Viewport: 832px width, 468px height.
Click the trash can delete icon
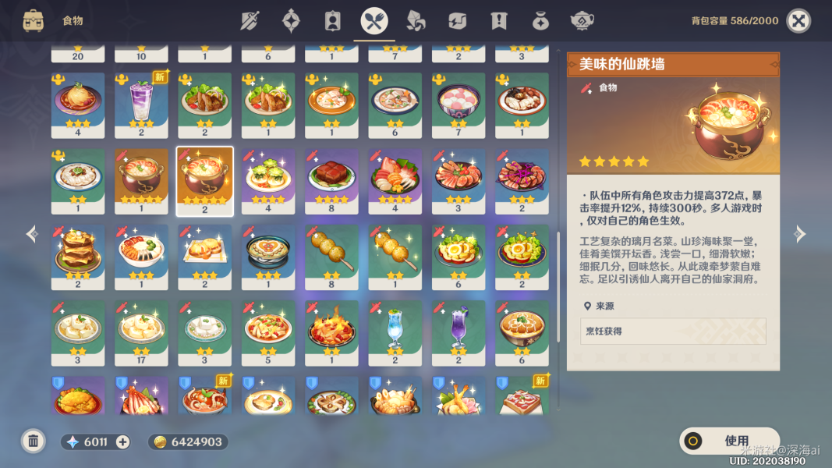[x=34, y=441]
